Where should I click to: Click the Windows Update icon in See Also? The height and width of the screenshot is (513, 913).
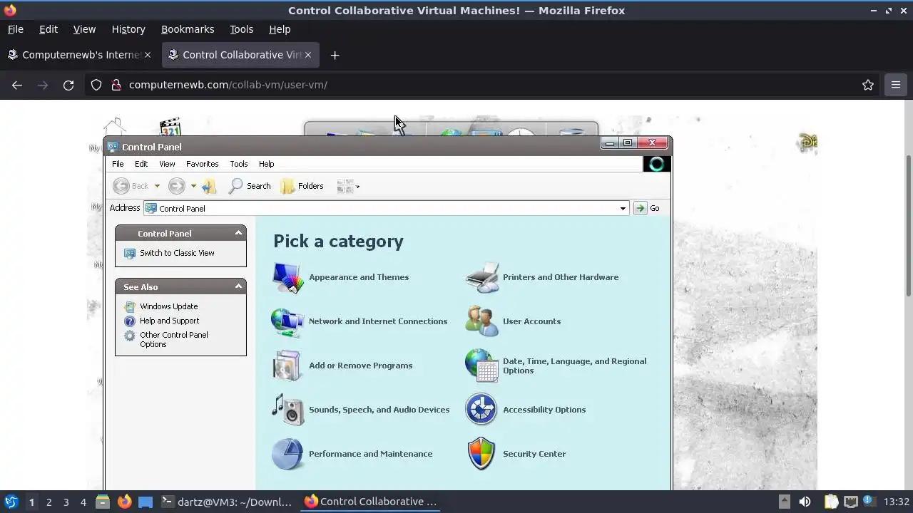pyautogui.click(x=130, y=306)
